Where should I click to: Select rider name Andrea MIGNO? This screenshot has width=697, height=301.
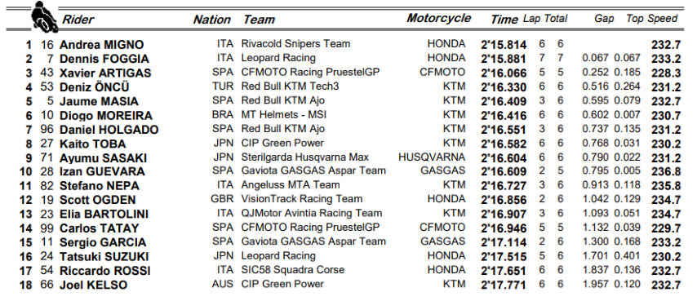[102, 45]
